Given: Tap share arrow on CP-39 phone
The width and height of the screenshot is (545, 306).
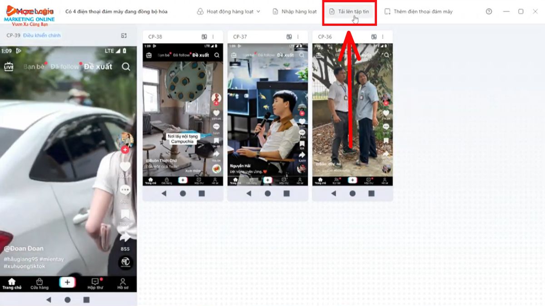Looking at the screenshot, I should click(125, 237).
